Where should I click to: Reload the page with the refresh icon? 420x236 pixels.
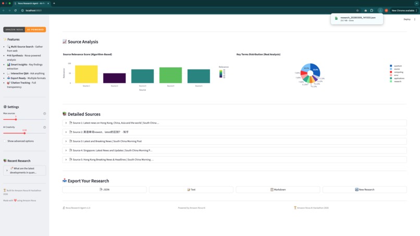[15, 10]
